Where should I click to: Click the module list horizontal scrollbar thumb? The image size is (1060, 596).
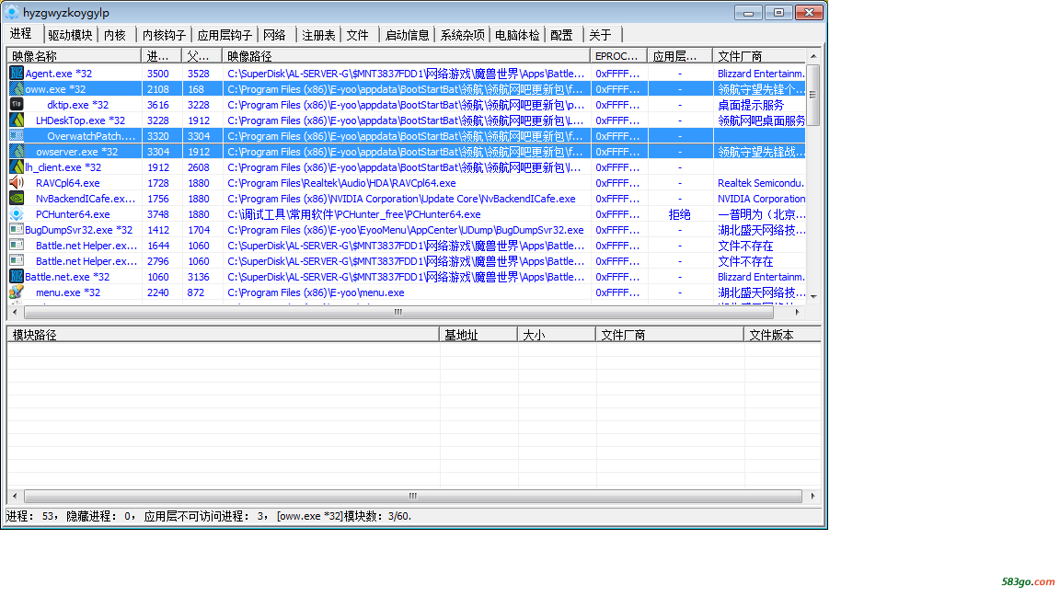[x=413, y=496]
